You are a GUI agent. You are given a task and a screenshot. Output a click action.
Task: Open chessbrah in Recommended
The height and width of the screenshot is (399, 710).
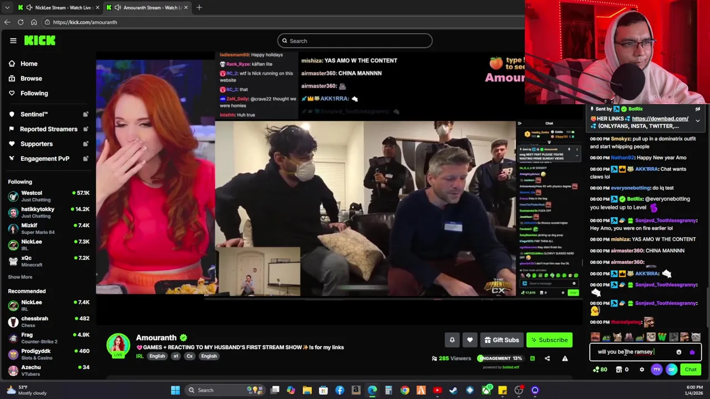click(49, 321)
